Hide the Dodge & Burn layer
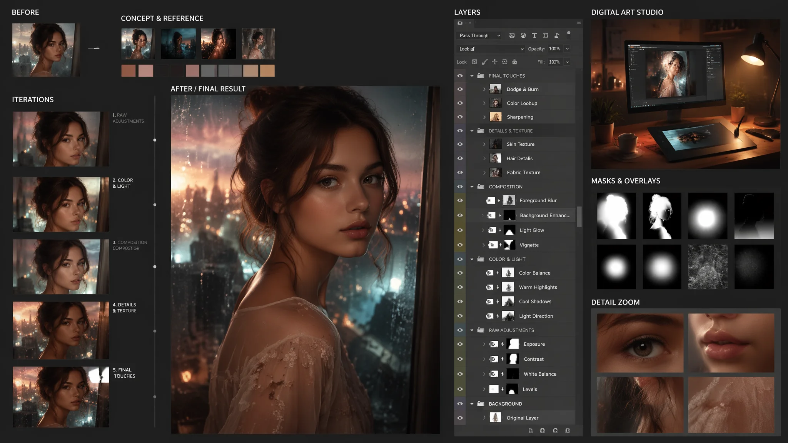788x443 pixels. click(460, 89)
